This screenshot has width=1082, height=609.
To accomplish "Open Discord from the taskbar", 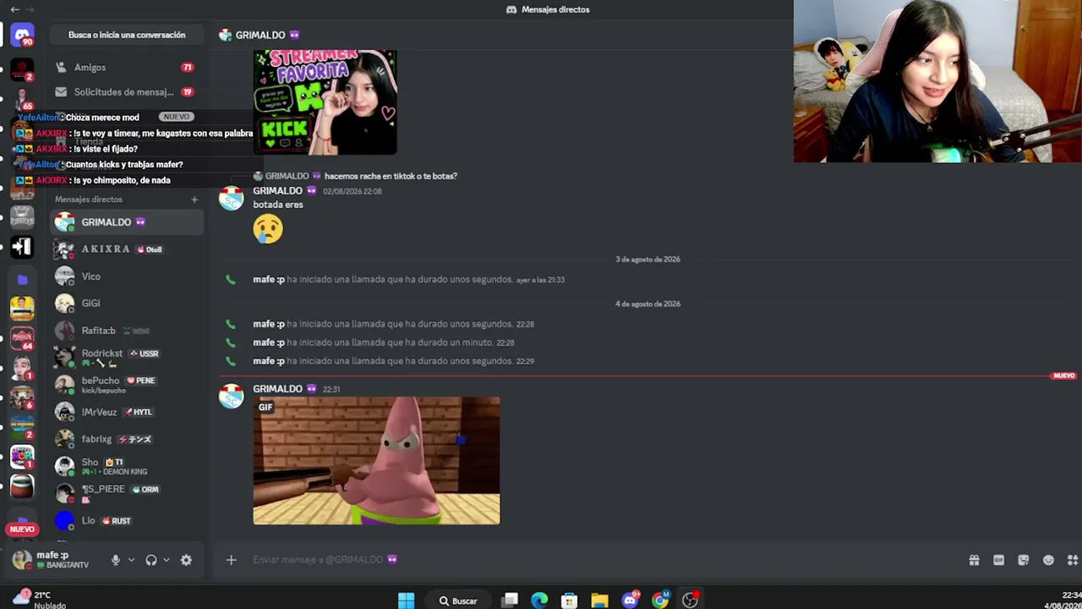I will [x=630, y=601].
